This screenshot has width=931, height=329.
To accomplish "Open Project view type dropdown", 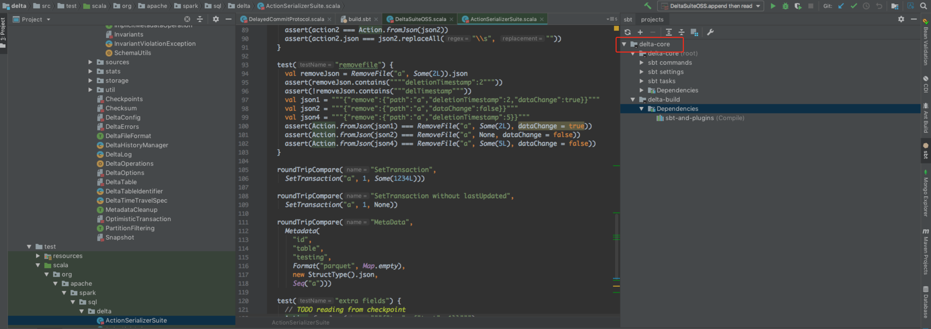I will 32,19.
